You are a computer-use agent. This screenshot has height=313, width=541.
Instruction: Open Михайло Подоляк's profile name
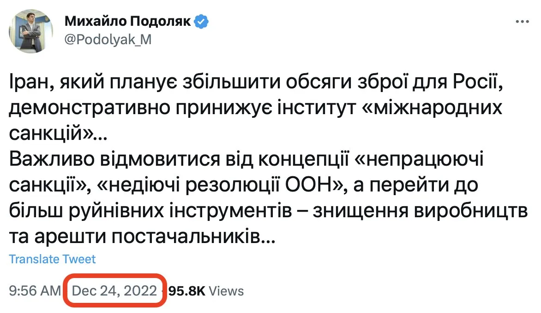point(128,21)
